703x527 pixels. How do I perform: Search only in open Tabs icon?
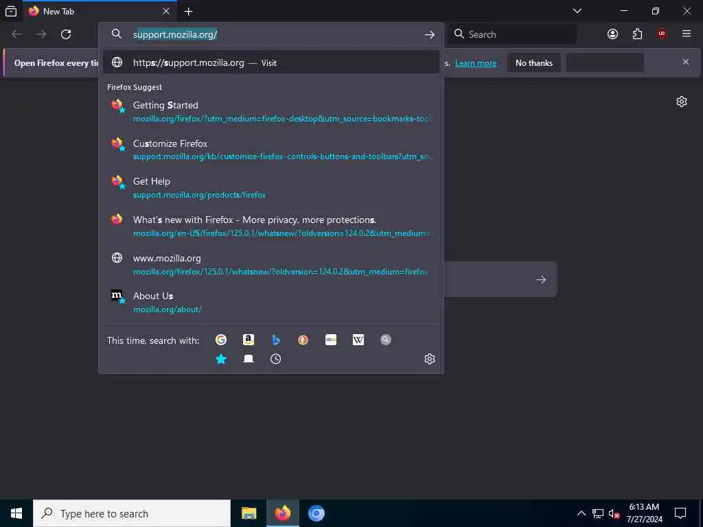pyautogui.click(x=249, y=358)
